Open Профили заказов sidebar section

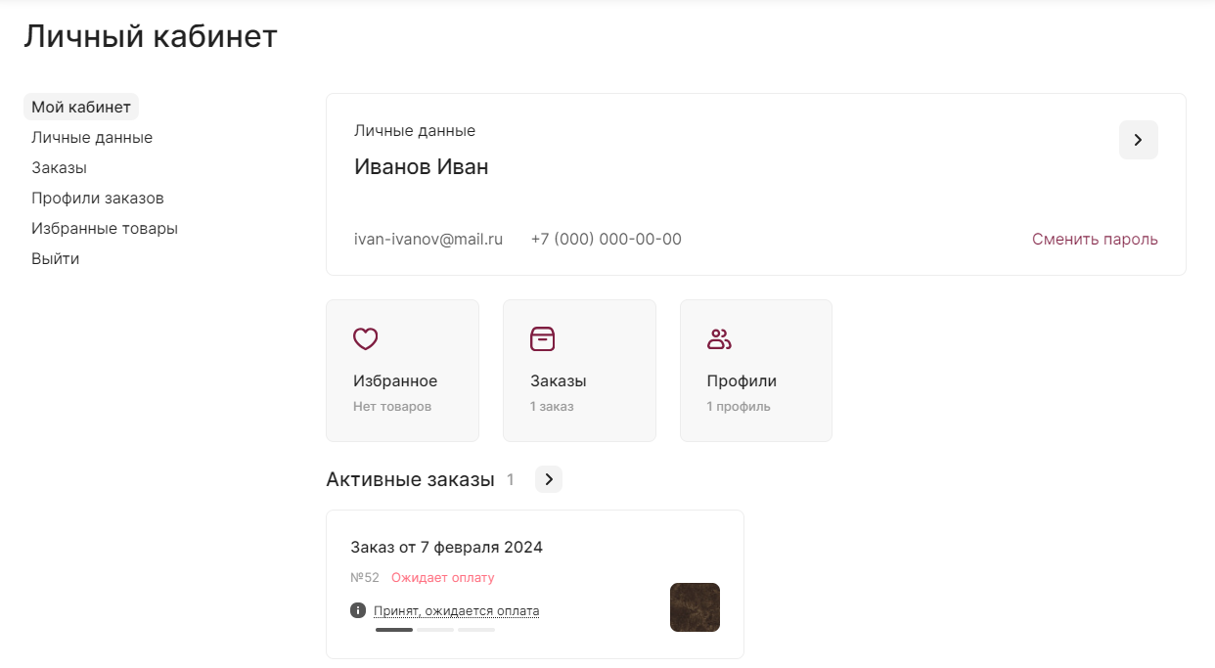click(x=97, y=198)
